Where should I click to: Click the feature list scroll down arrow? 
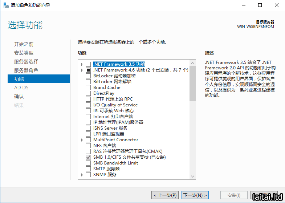[192, 176]
